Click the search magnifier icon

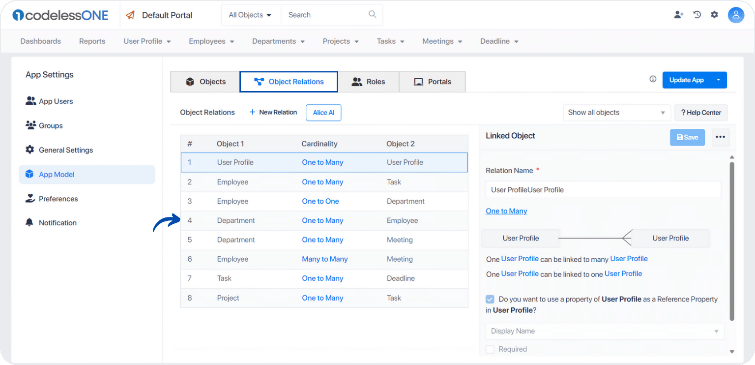point(372,14)
